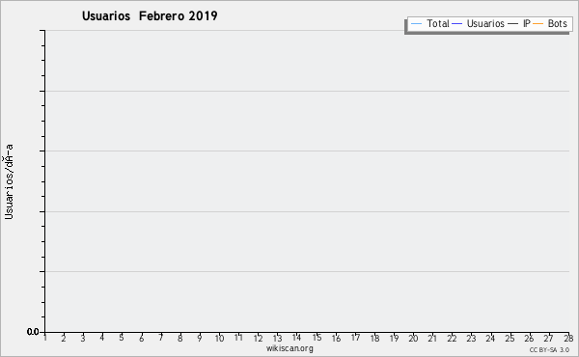The image size is (579, 357).
Task: Click the chart title Usuarios Febrero 2019
Action: [x=150, y=15]
